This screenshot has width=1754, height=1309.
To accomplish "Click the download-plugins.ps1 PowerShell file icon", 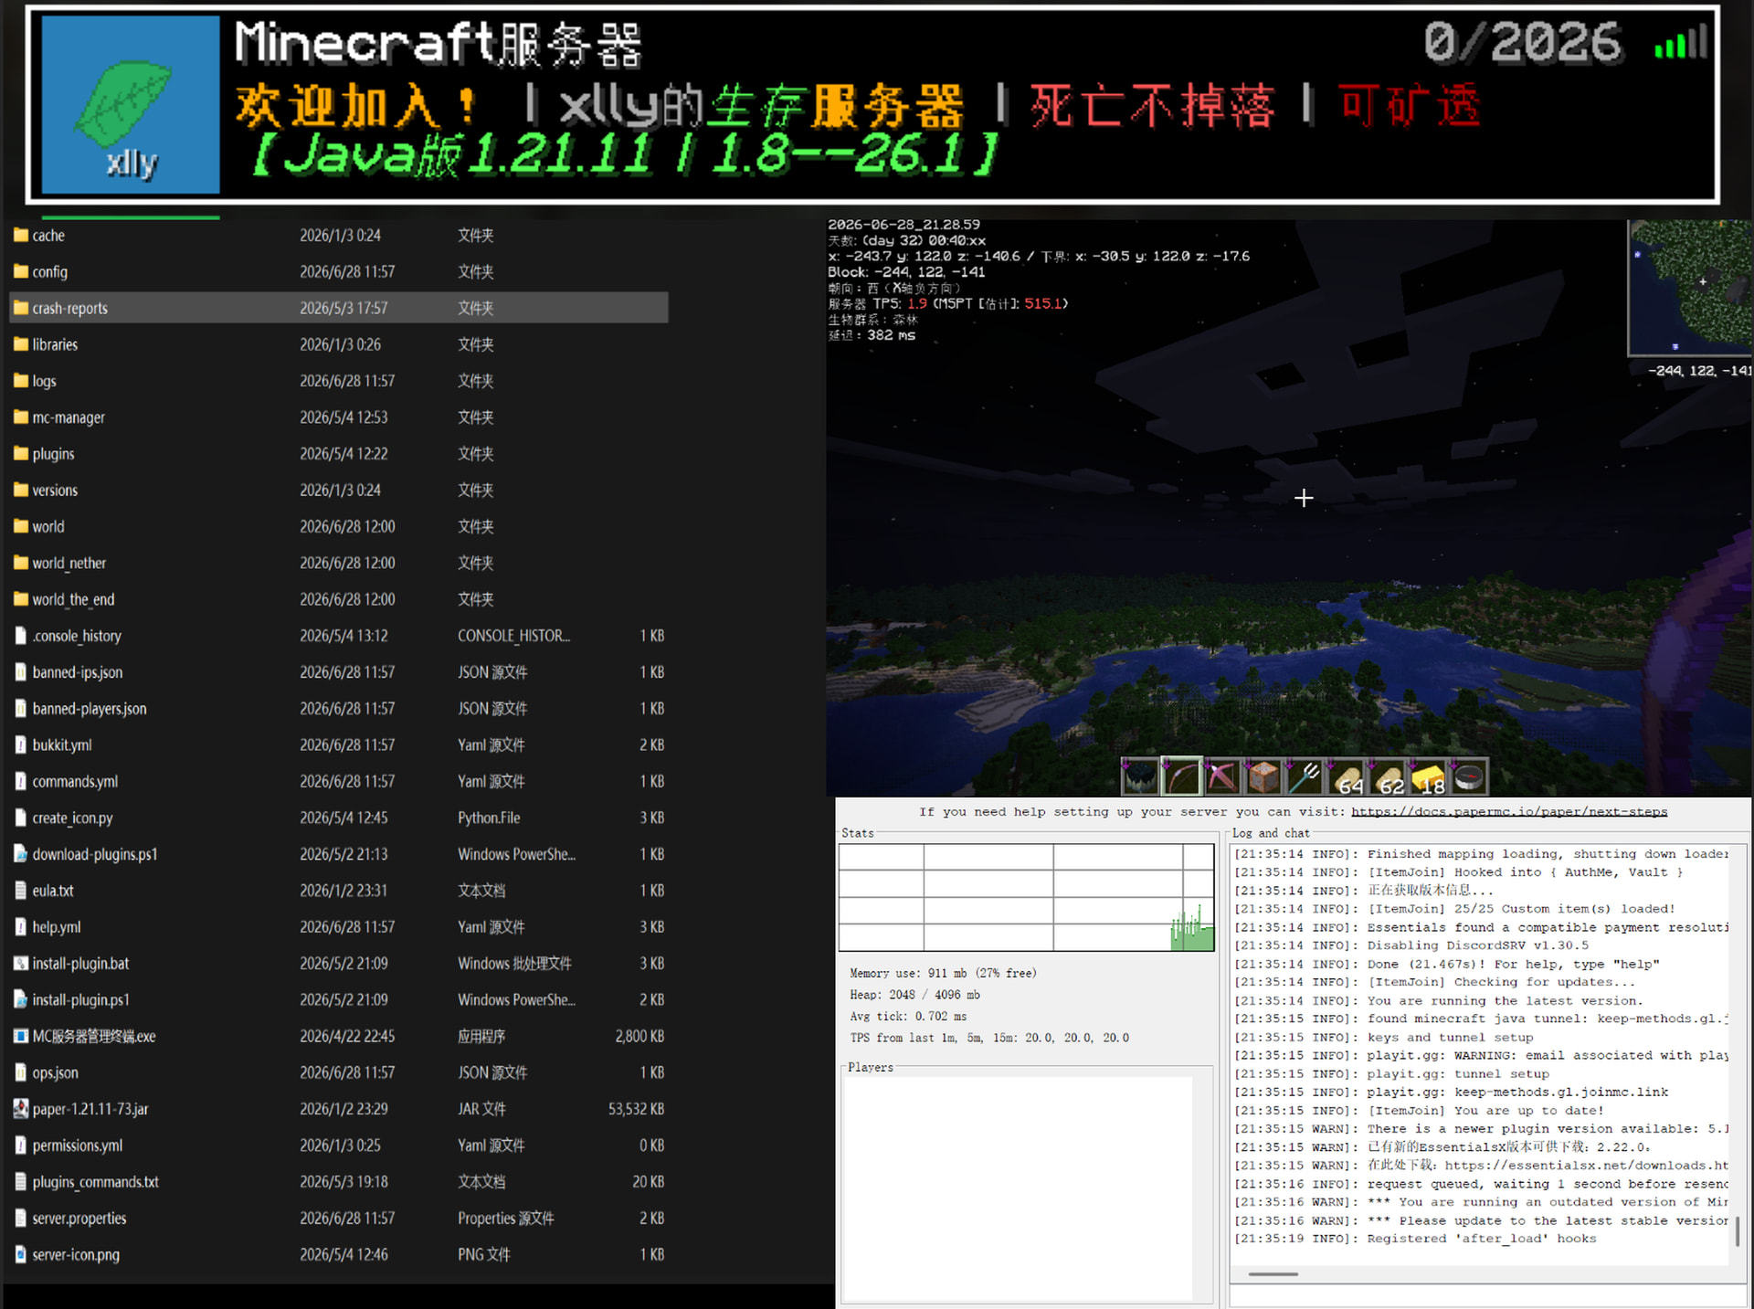I will click(20, 854).
